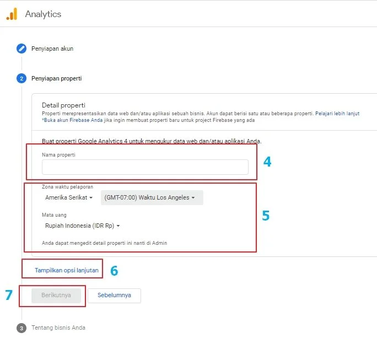Viewport: 377px width, 338px height.
Task: Click the arrow beside Waktu Los Angeles
Action: [193, 198]
